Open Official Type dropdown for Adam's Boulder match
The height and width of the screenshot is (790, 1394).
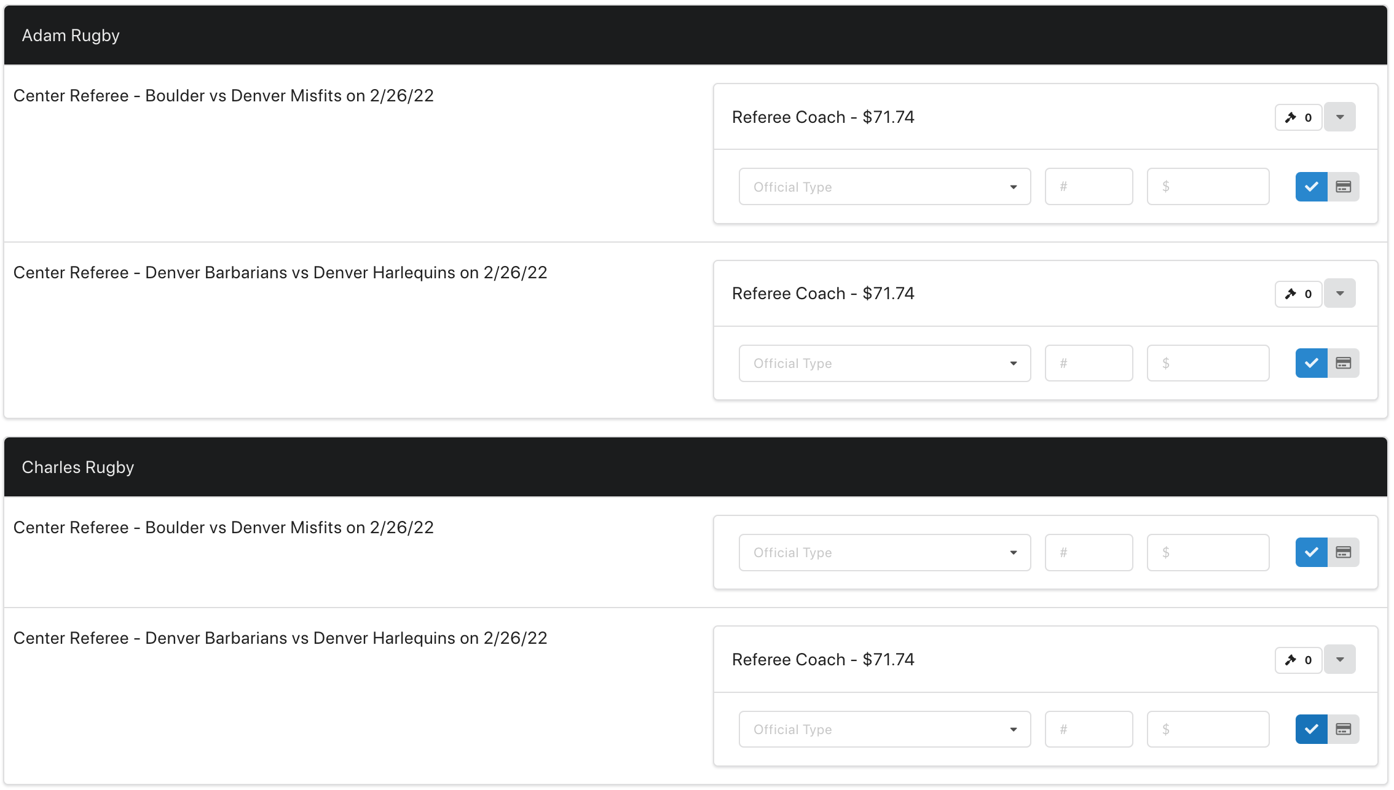coord(884,187)
